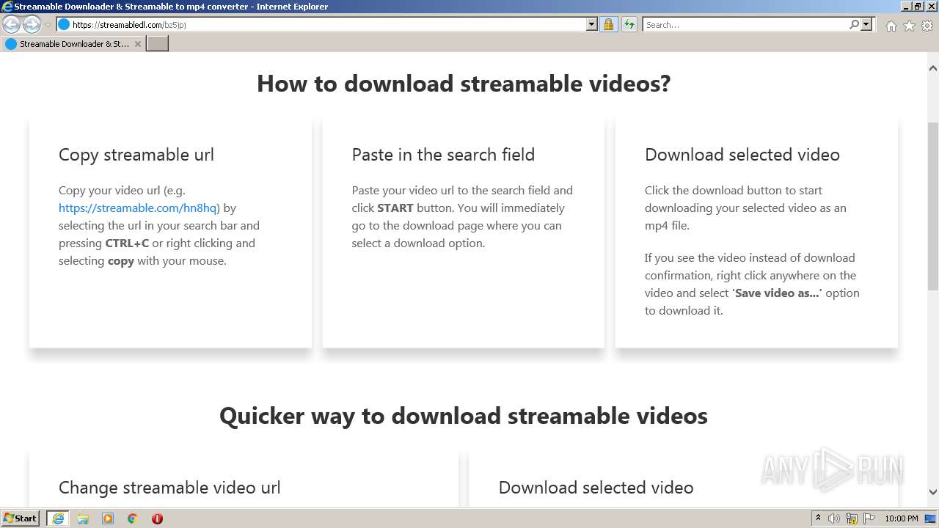Click the streamabledl.com address bar URL
939x528 pixels.
(x=129, y=24)
